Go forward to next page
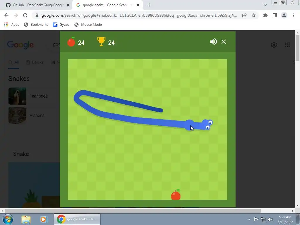300x225 pixels. click(x=16, y=15)
